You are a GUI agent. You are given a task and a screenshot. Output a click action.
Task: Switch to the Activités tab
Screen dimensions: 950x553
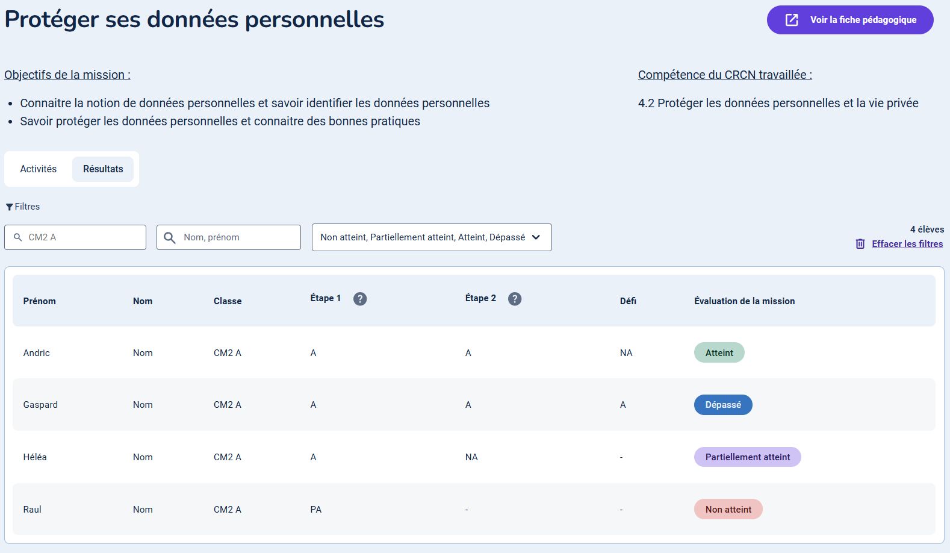tap(39, 169)
